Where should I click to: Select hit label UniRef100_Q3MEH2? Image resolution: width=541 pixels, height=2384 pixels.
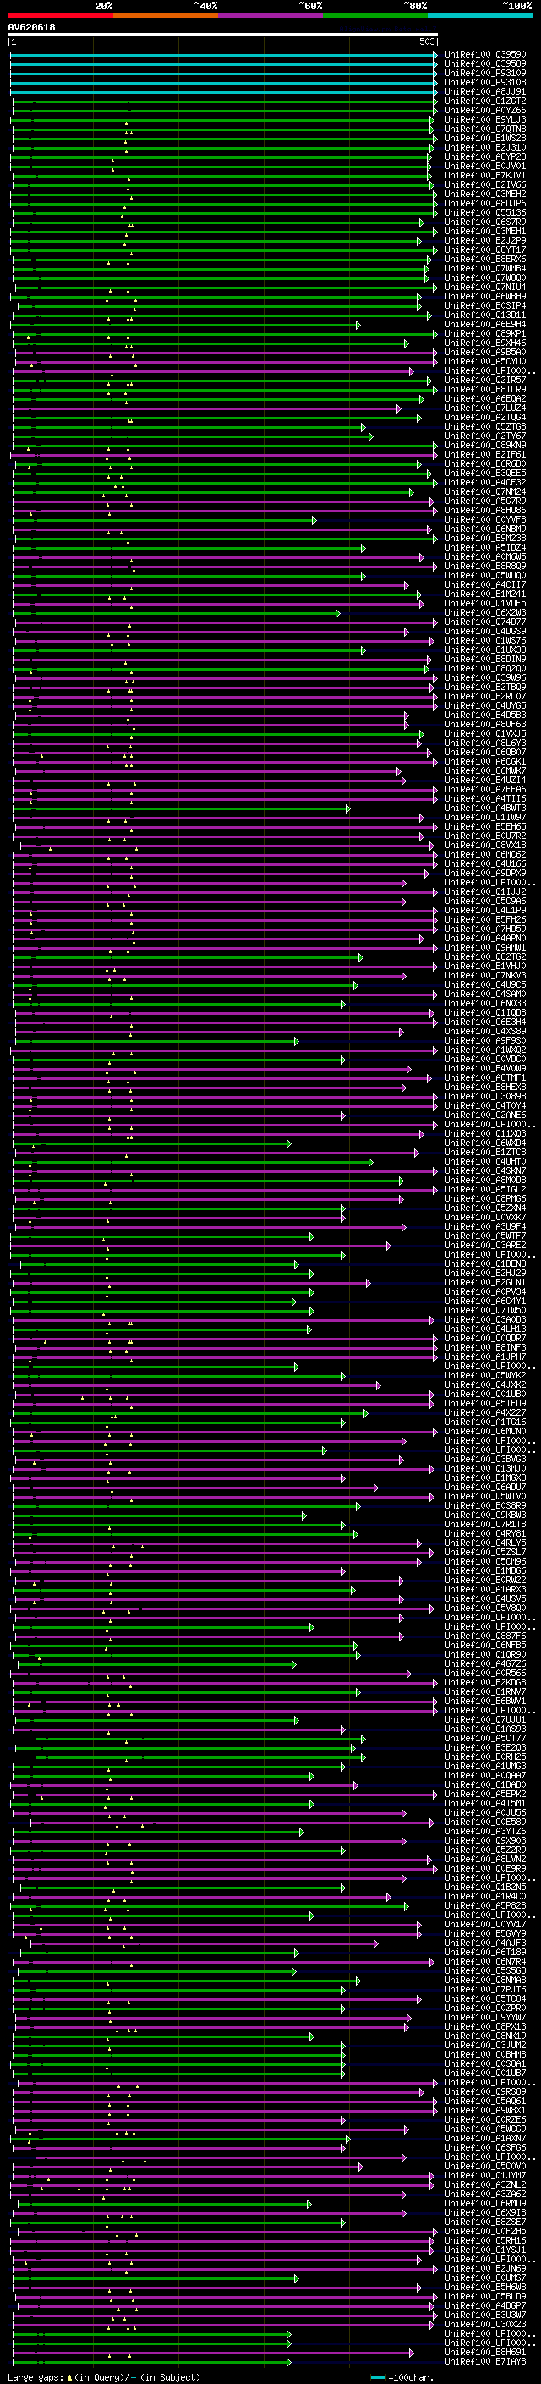485,195
